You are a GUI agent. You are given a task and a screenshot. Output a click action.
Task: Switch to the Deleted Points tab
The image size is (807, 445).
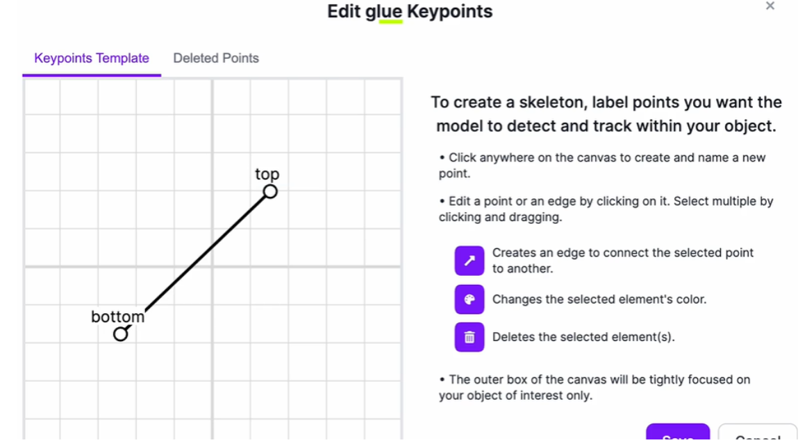tap(216, 58)
